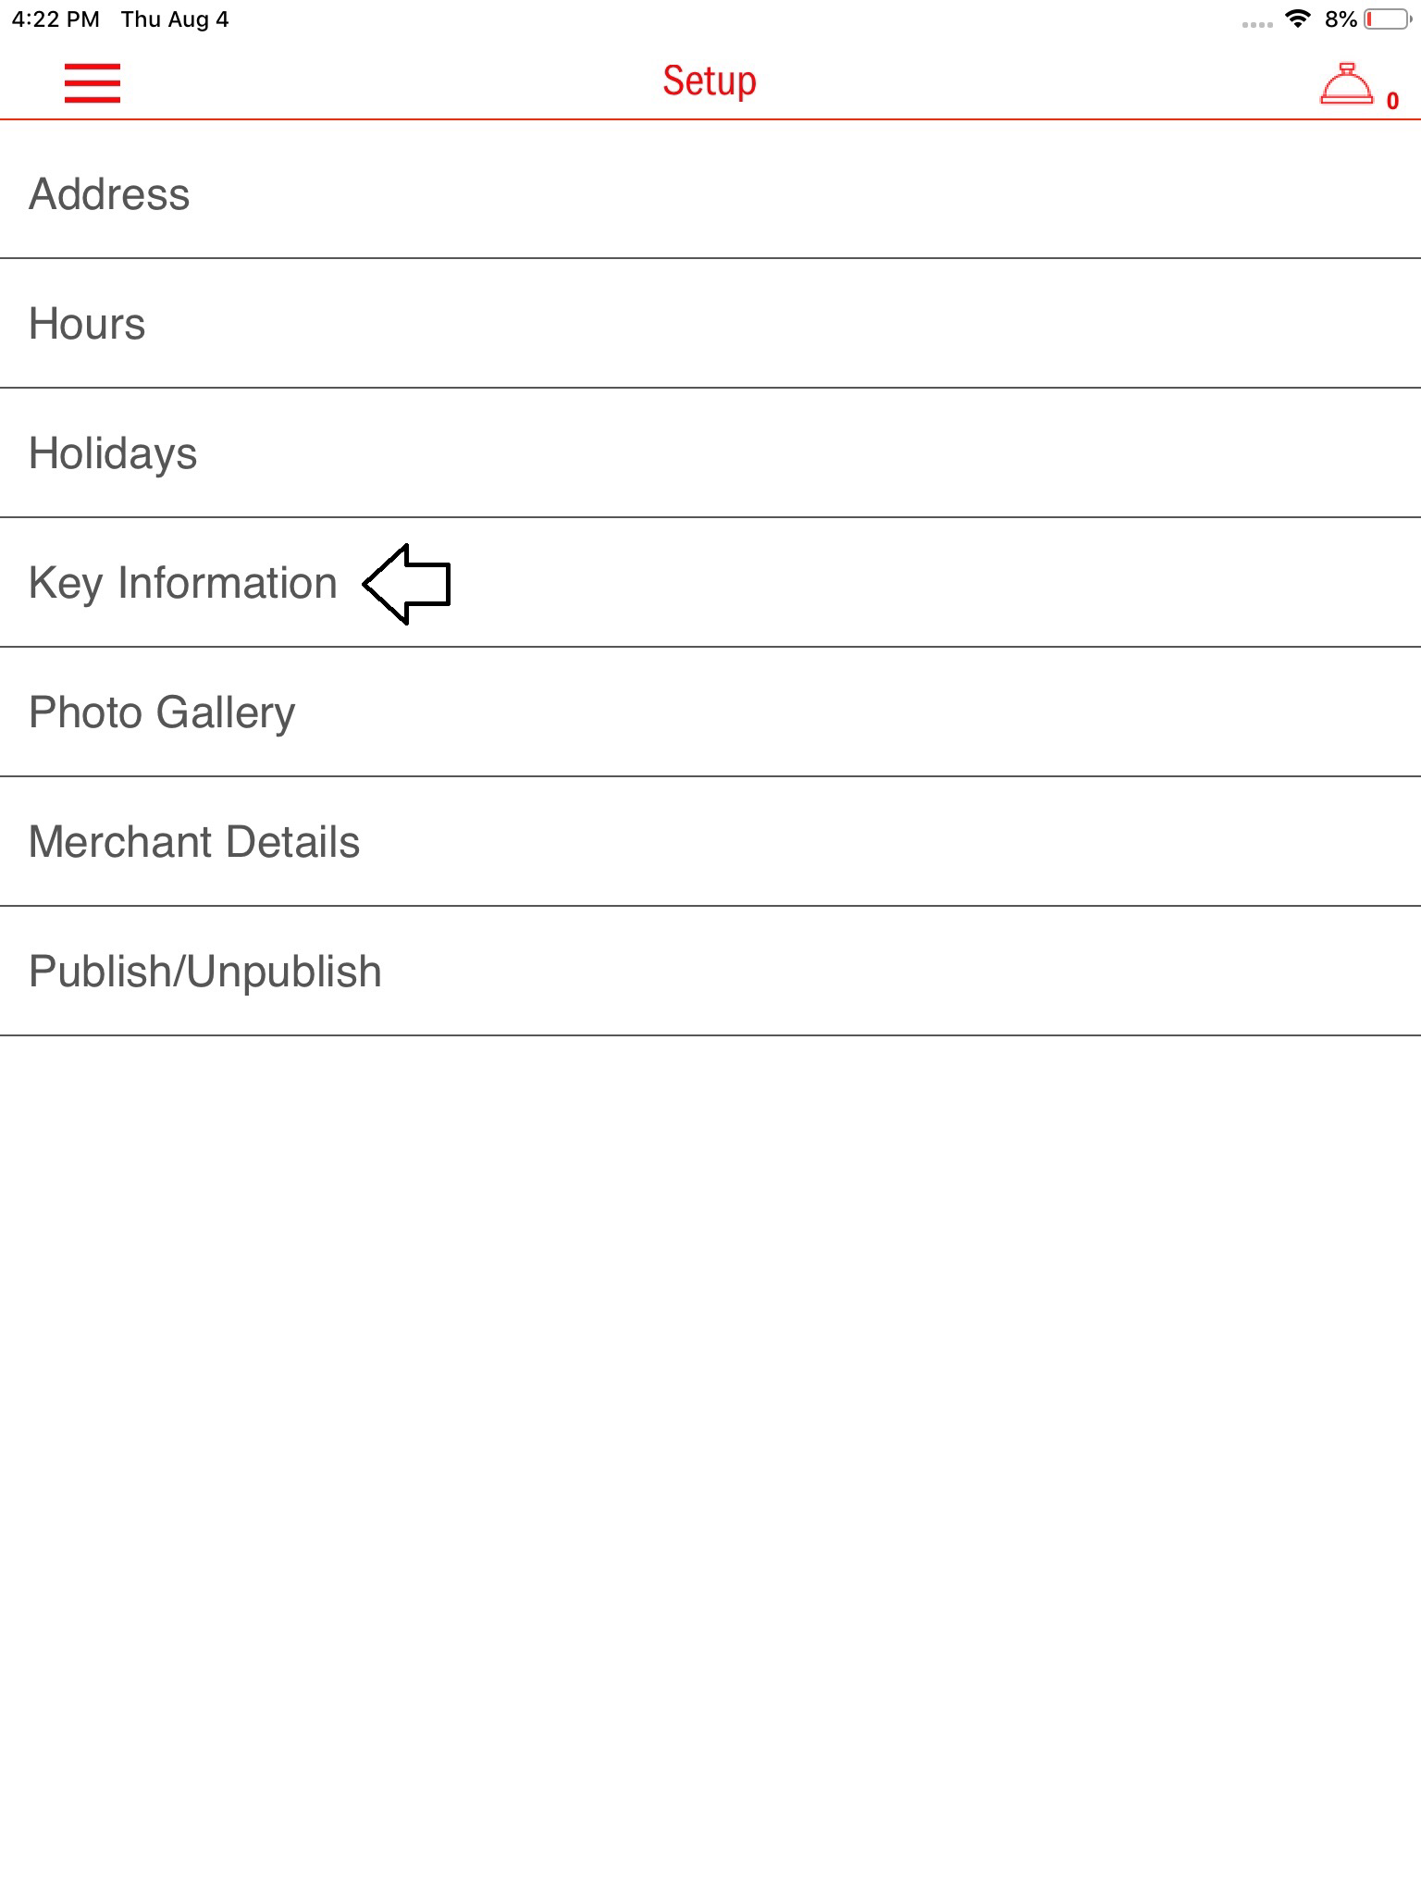Open the Address setup section
Viewport: 1421px width, 1895px height.
click(109, 194)
